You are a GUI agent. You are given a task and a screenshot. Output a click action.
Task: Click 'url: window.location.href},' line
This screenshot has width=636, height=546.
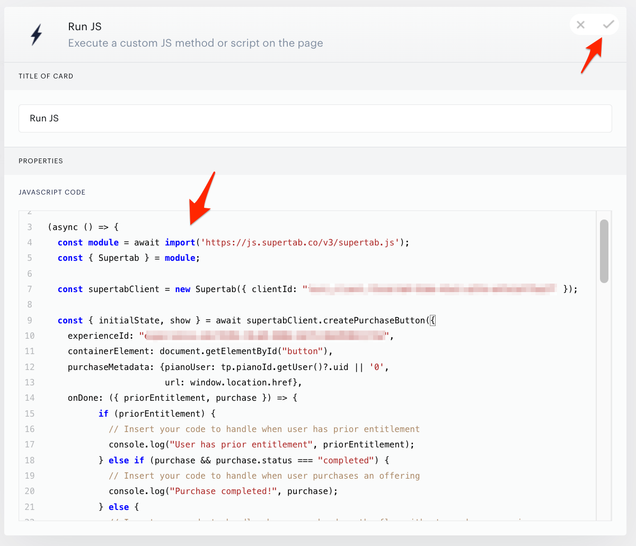tap(233, 382)
